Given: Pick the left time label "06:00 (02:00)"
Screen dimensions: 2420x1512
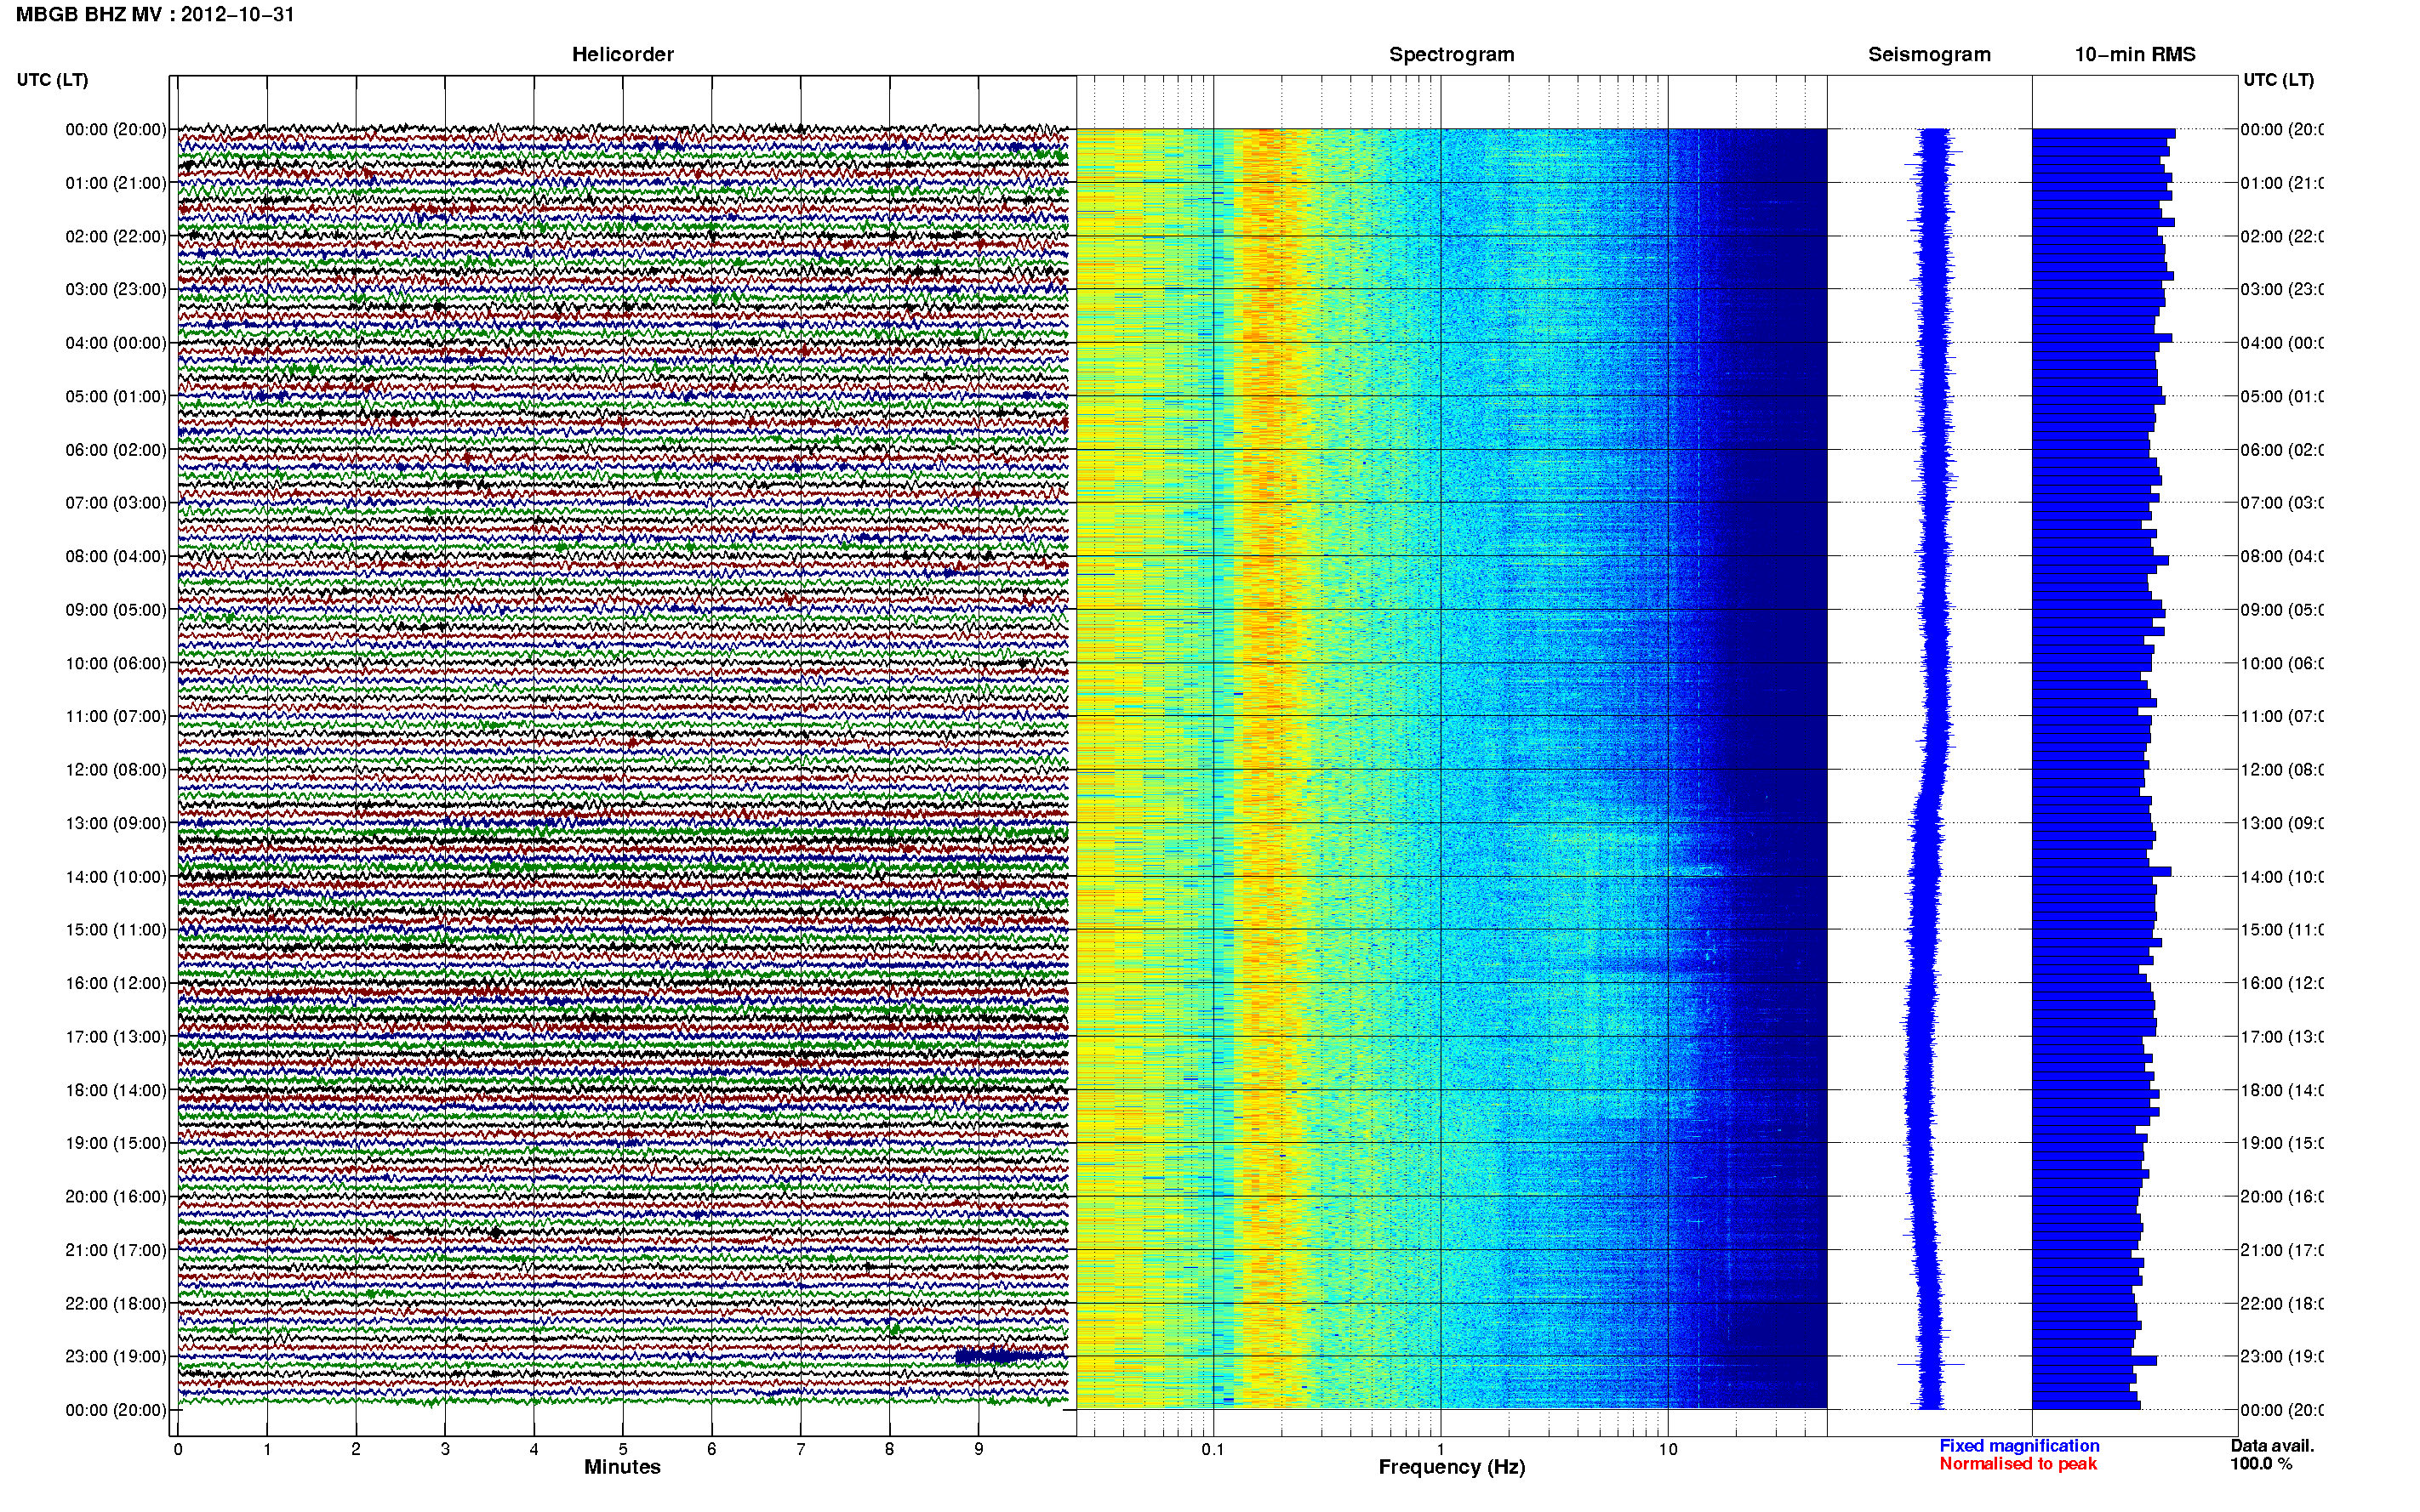Looking at the screenshot, I should tap(116, 450).
